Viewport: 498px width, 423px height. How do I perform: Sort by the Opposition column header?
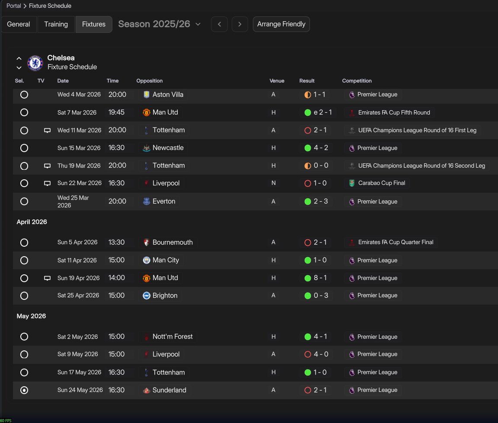[149, 81]
